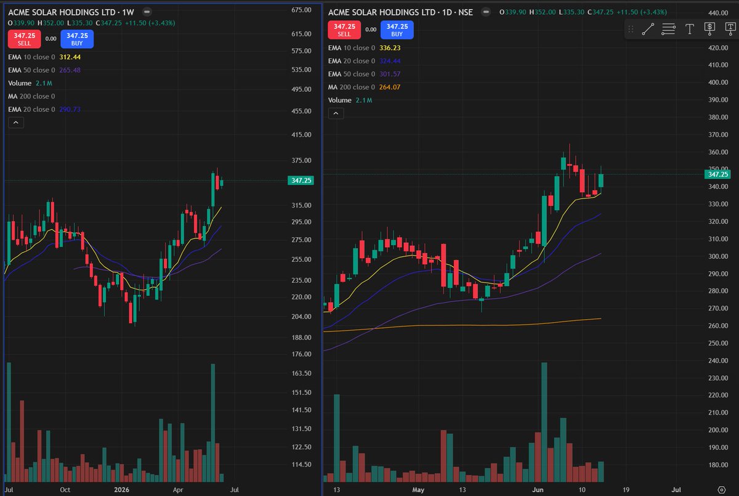Click 300.00 on daily price scale
The width and height of the screenshot is (739, 496).
point(717,256)
